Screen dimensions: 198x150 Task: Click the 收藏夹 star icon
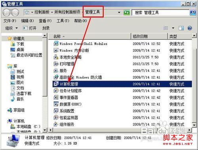(10, 38)
